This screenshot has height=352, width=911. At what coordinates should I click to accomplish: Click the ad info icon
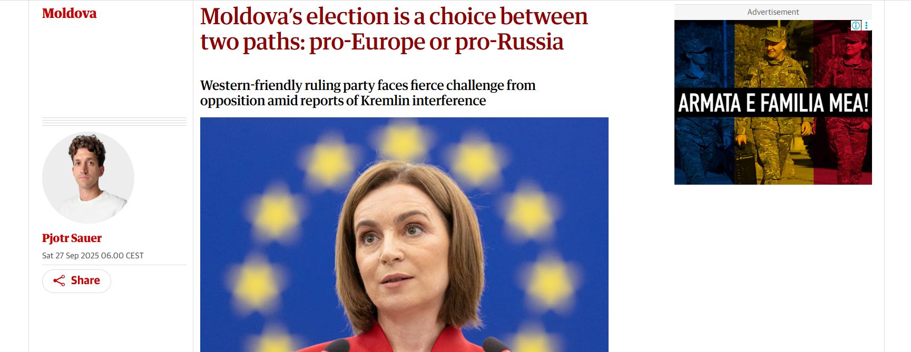click(x=856, y=25)
